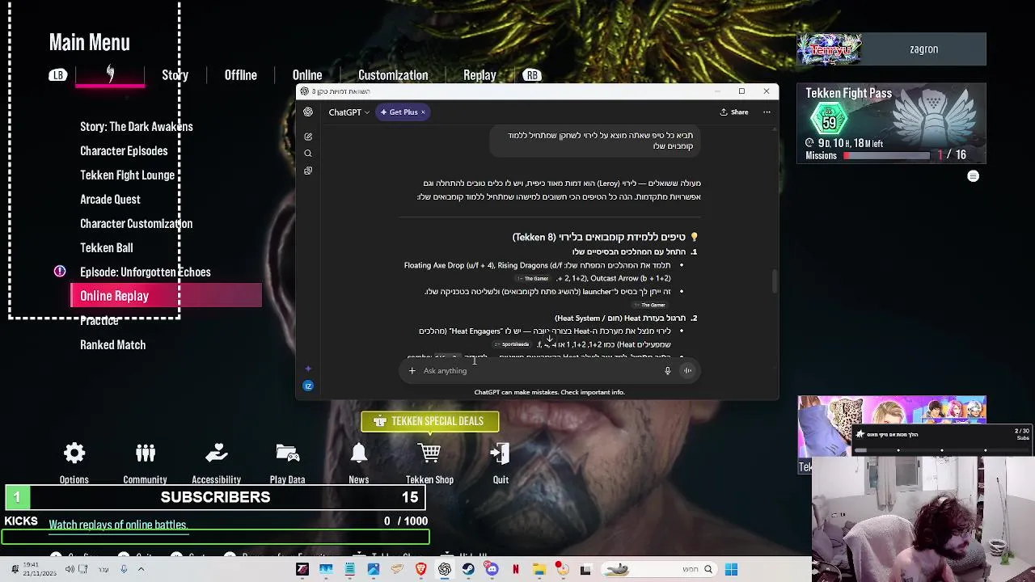The width and height of the screenshot is (1035, 582).
Task: Select the highlighted flame icon tab
Action: [110, 75]
